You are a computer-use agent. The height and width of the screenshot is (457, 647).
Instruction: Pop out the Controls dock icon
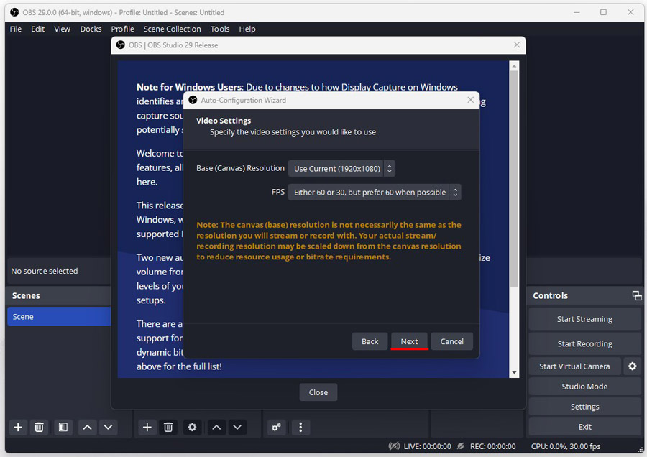(x=637, y=295)
